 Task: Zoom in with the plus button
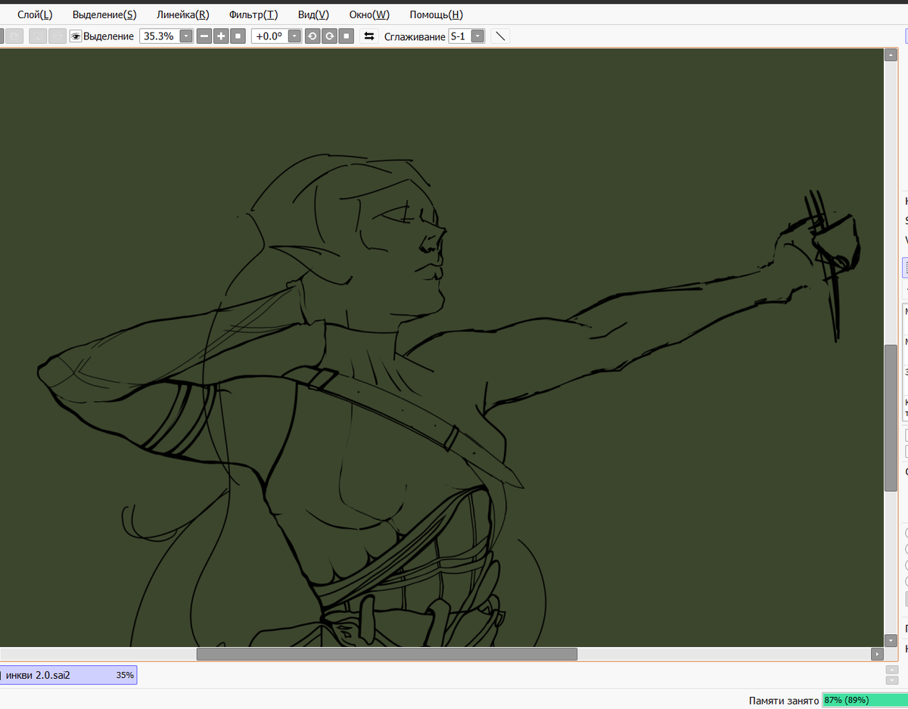[221, 36]
